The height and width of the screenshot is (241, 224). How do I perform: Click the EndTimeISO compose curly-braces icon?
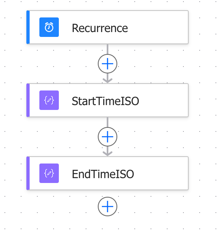coord(49,173)
